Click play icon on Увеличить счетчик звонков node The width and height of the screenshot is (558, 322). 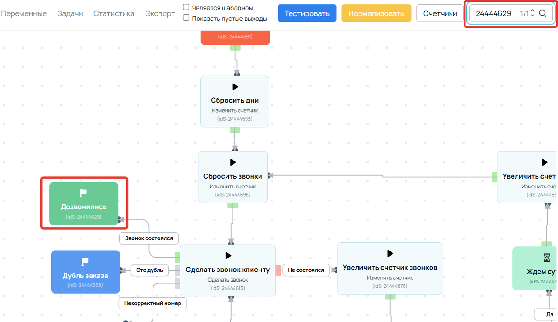[x=390, y=253]
